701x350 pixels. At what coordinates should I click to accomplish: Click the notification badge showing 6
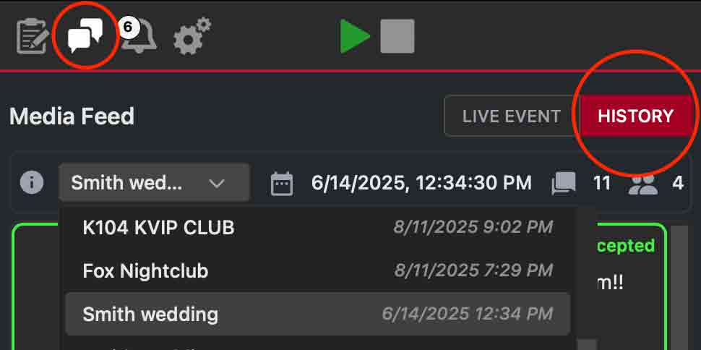tap(128, 27)
